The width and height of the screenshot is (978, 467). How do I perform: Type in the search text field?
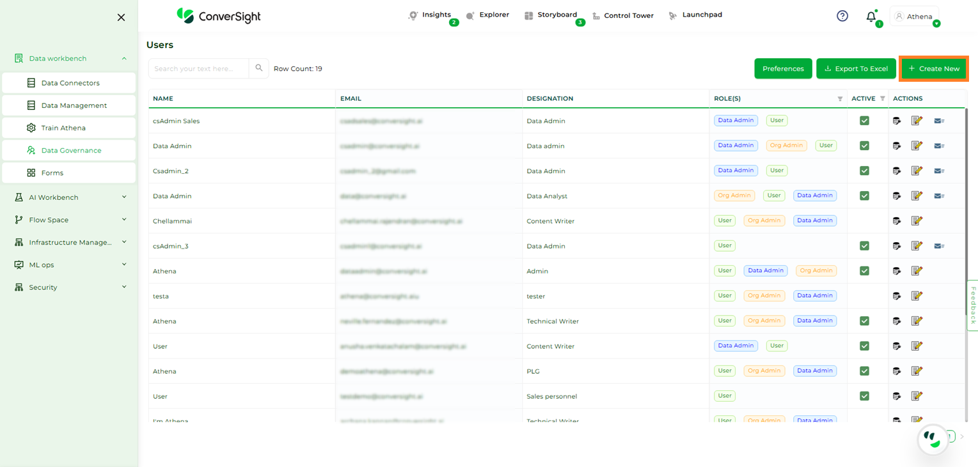click(x=199, y=68)
